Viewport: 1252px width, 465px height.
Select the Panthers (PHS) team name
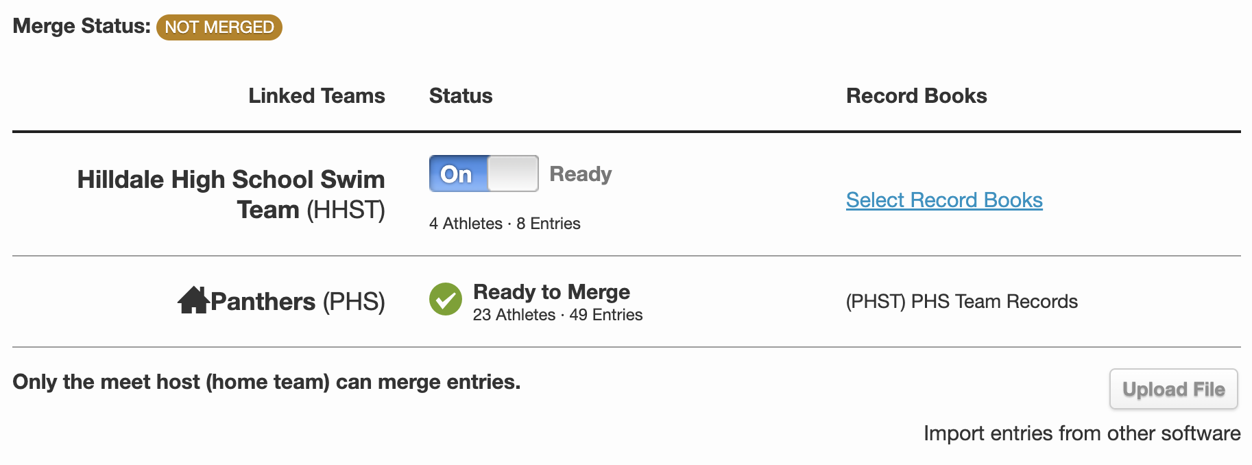coord(298,301)
